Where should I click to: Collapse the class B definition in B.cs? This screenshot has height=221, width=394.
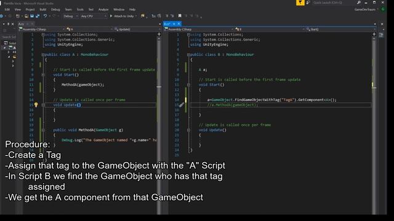point(188,55)
